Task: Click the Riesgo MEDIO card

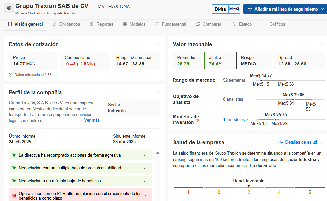Action: click(254, 61)
